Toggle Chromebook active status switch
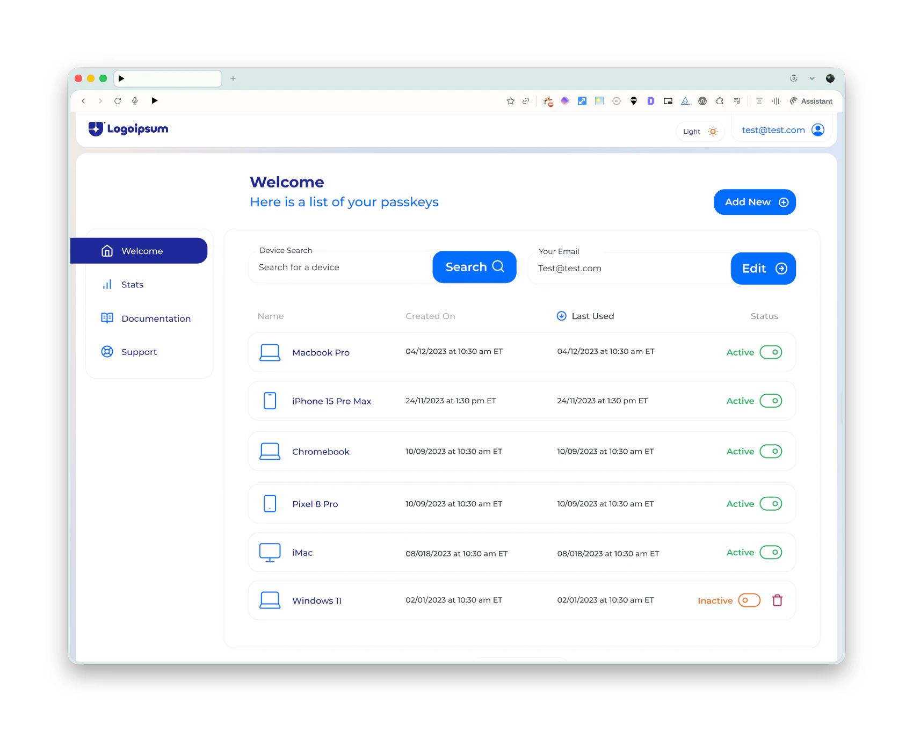The height and width of the screenshot is (732, 913). pyautogui.click(x=771, y=451)
